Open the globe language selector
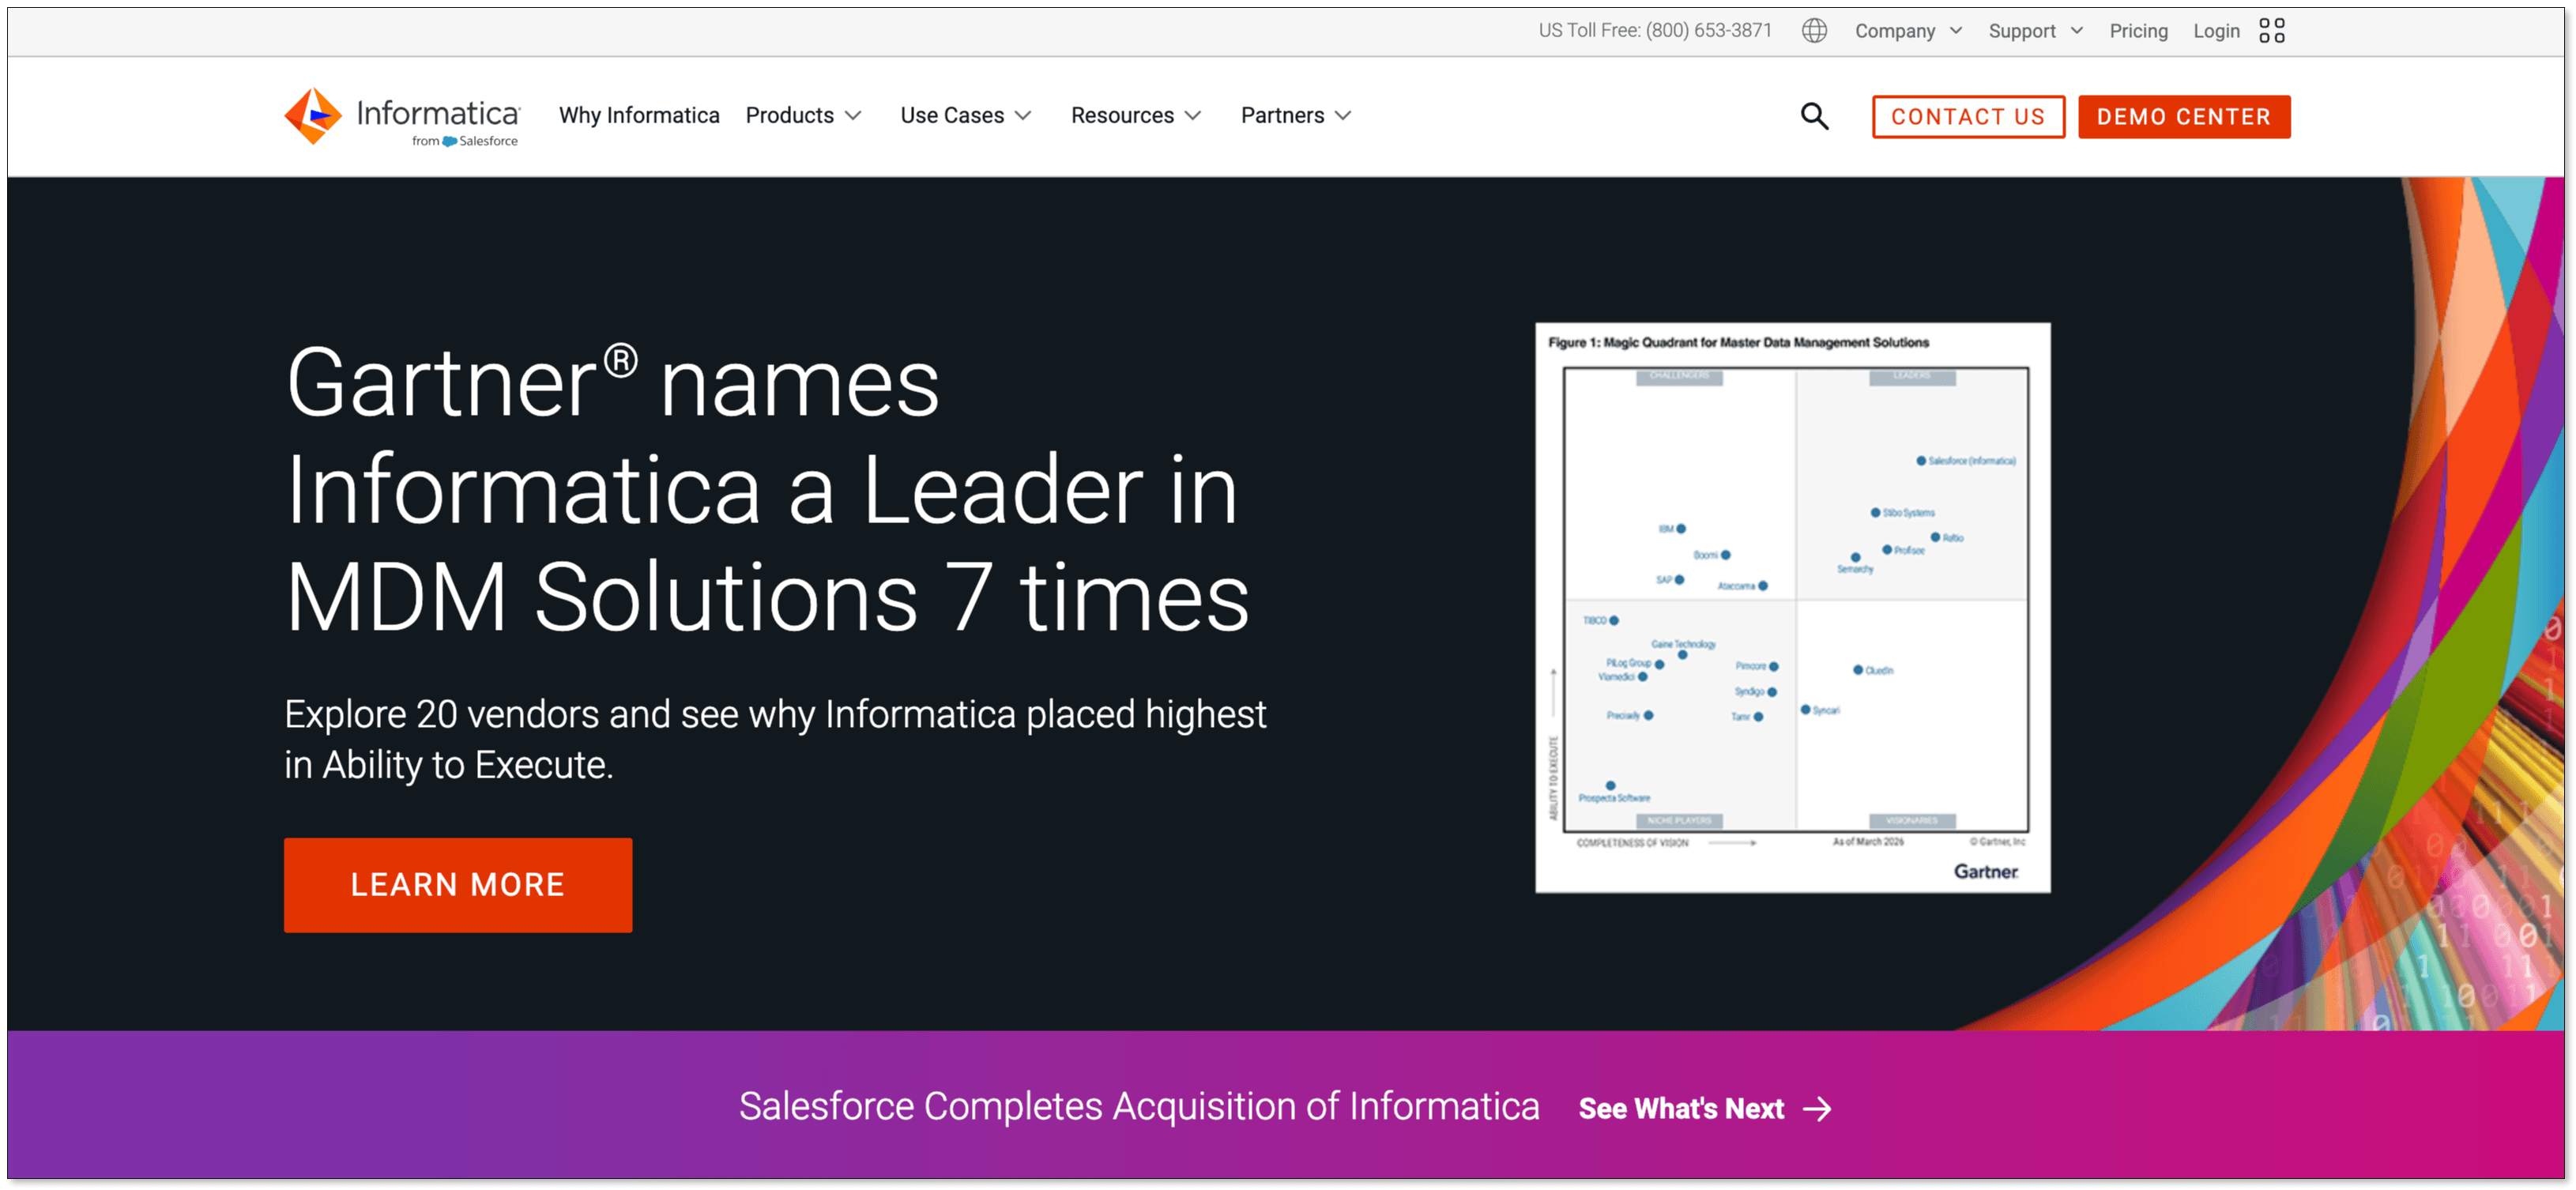Screen dimensions: 2576x1190 click(1814, 31)
